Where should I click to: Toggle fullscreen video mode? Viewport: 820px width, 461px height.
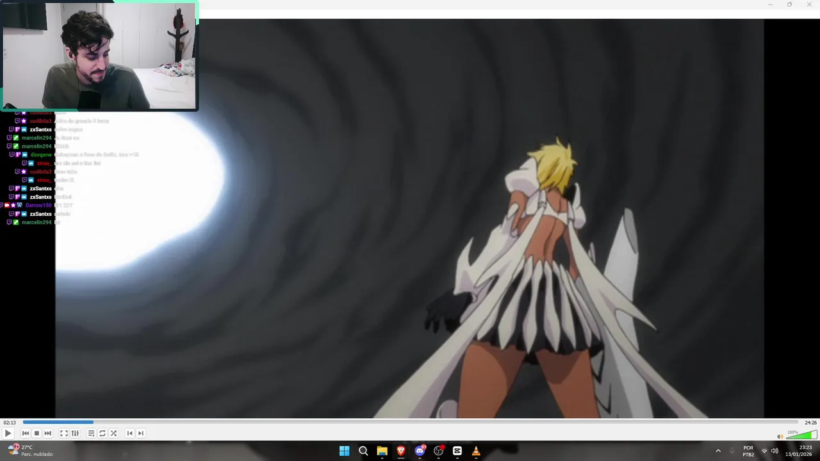(64, 433)
